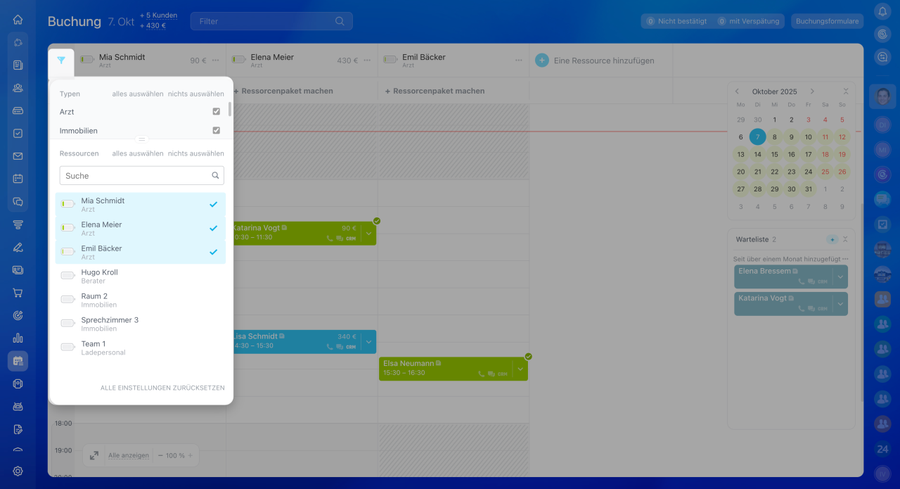
Task: Click the panel split resize handle below Immobilien
Action: [141, 139]
